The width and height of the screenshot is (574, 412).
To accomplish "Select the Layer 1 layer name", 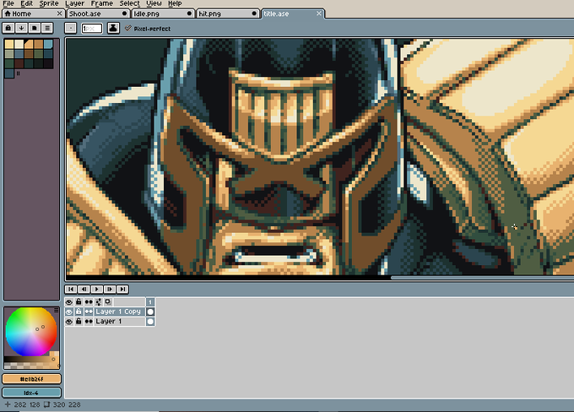I will click(x=119, y=322).
